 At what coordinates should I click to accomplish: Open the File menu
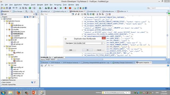coord(2,5)
